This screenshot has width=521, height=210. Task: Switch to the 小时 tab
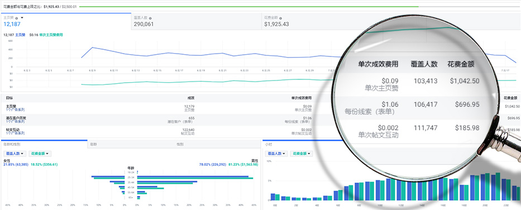coord(268,144)
